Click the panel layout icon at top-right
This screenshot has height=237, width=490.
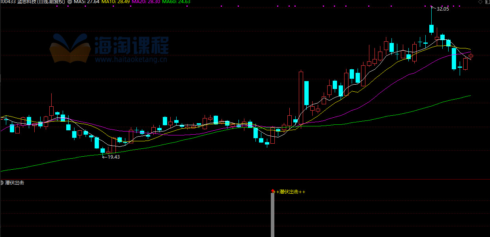coord(488,2)
